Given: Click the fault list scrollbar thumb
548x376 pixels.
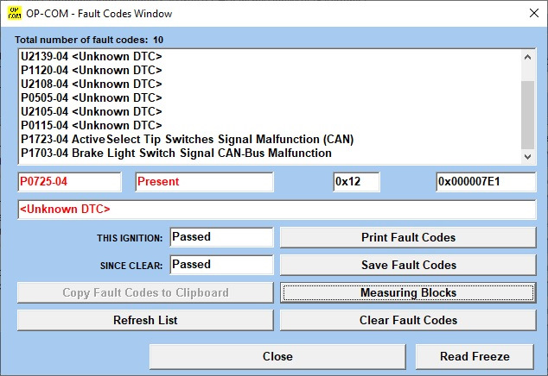Looking at the screenshot, I should [x=528, y=115].
